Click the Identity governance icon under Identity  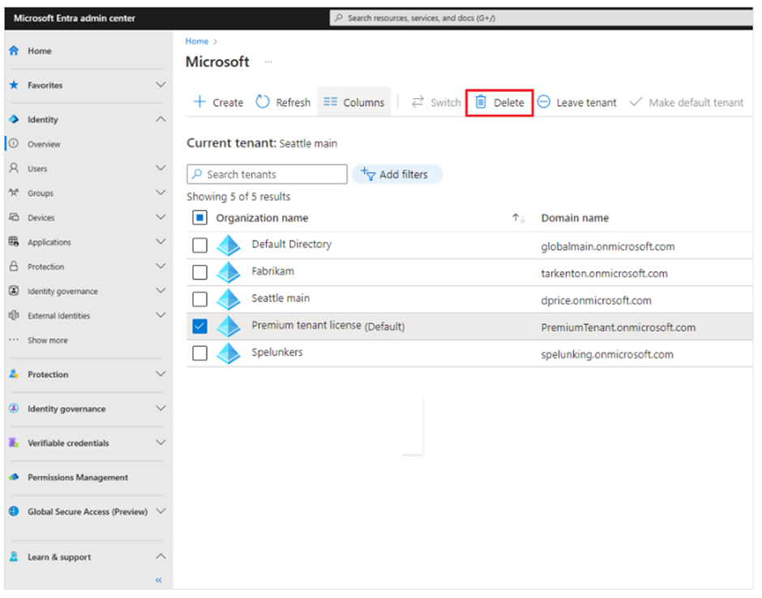14,291
